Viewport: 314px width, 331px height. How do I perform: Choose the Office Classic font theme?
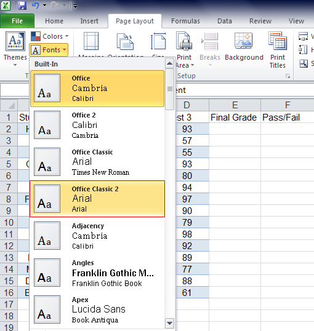point(97,162)
